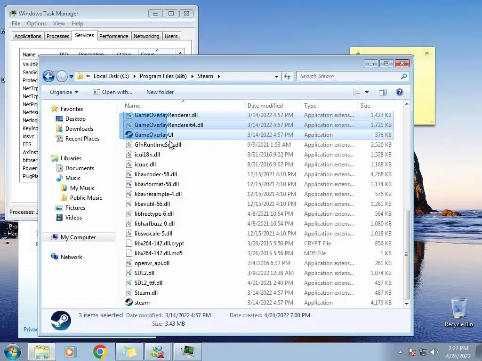Select the steam application icon in list
The width and height of the screenshot is (482, 361).
(x=129, y=302)
